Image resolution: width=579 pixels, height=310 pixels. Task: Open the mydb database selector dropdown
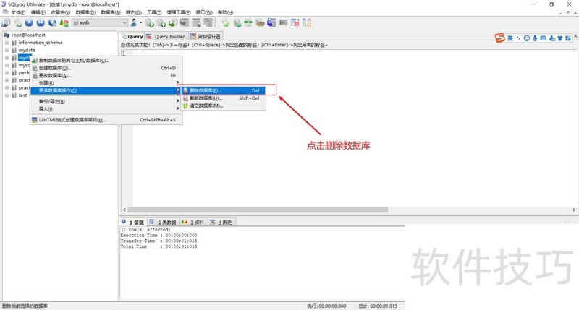point(100,23)
